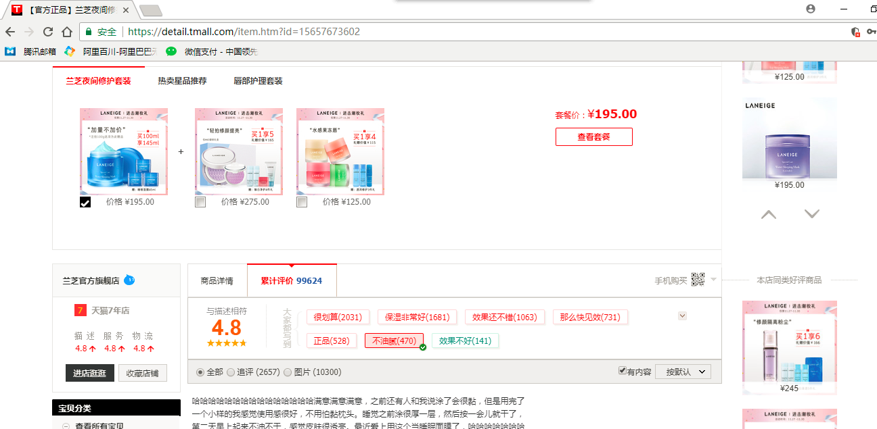Image resolution: width=877 pixels, height=429 pixels.
Task: Click the browser forward arrow
Action: pos(29,32)
